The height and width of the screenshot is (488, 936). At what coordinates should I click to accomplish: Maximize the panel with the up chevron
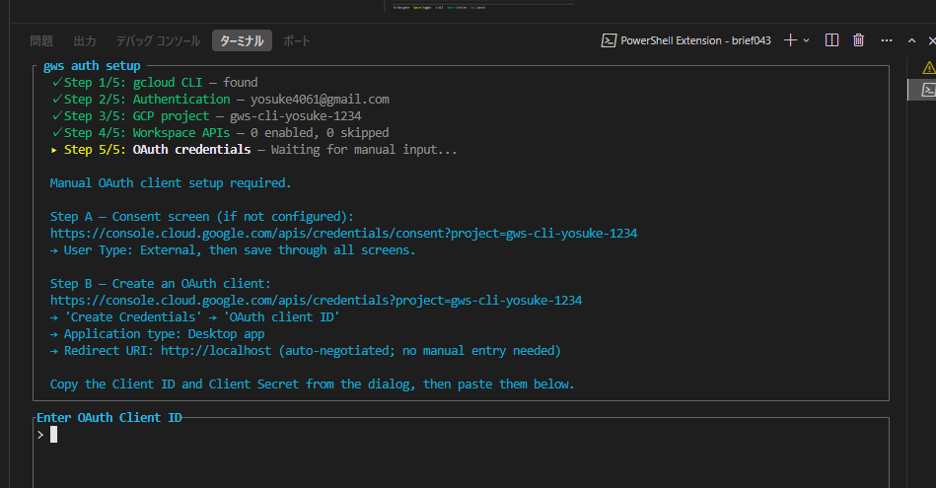pos(910,40)
